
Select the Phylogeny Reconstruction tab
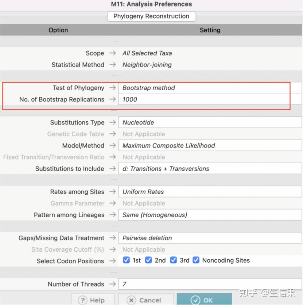(151, 16)
